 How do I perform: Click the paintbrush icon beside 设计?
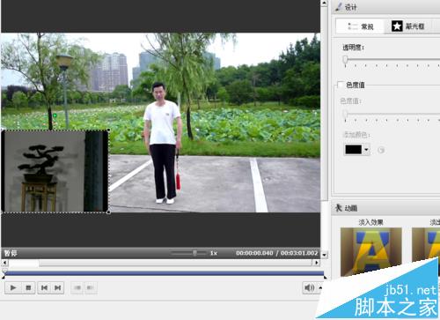pos(339,7)
